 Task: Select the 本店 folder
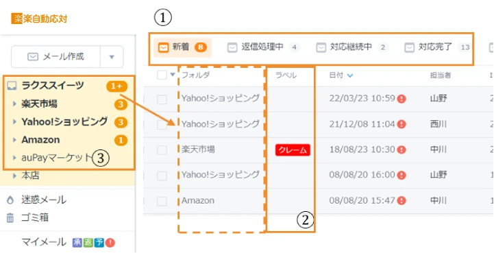(x=30, y=176)
